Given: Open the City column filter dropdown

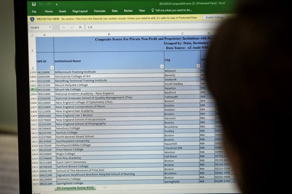Looking at the screenshot, I should [x=198, y=66].
